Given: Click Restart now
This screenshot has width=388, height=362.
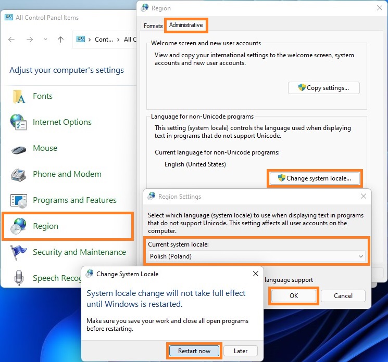Looking at the screenshot, I should [x=194, y=351].
